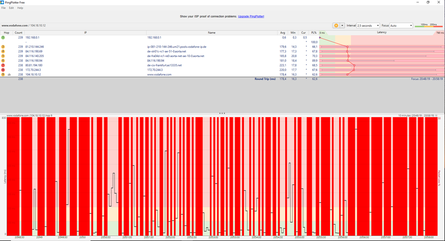Select the red hop 8 status icon
Viewport: 445px width, 241px height.
[3, 70]
